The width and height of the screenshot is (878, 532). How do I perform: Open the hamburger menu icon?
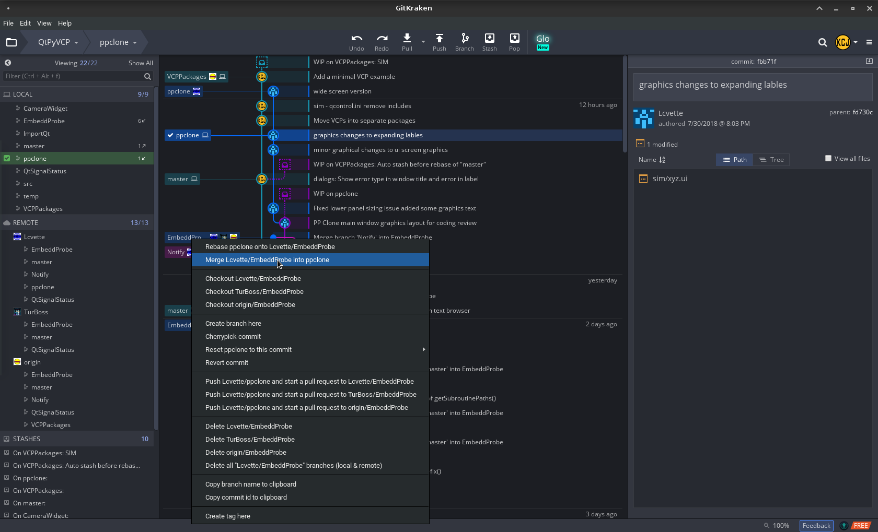(869, 42)
